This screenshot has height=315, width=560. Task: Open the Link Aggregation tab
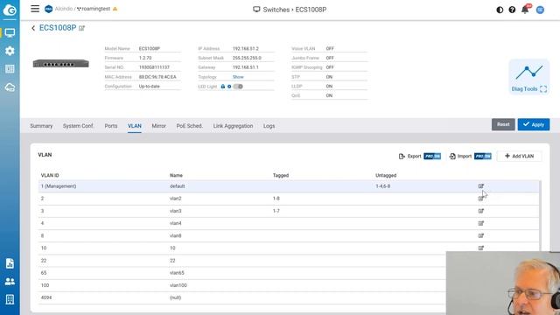[x=234, y=126]
